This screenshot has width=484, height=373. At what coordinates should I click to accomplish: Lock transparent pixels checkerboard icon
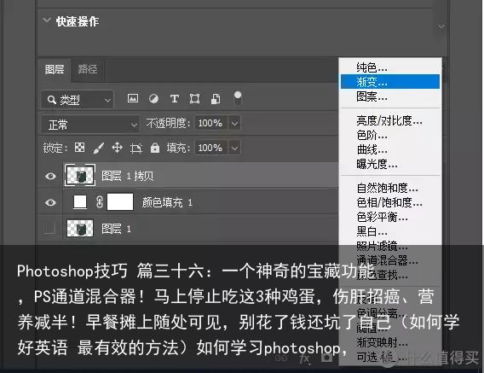coord(79,148)
